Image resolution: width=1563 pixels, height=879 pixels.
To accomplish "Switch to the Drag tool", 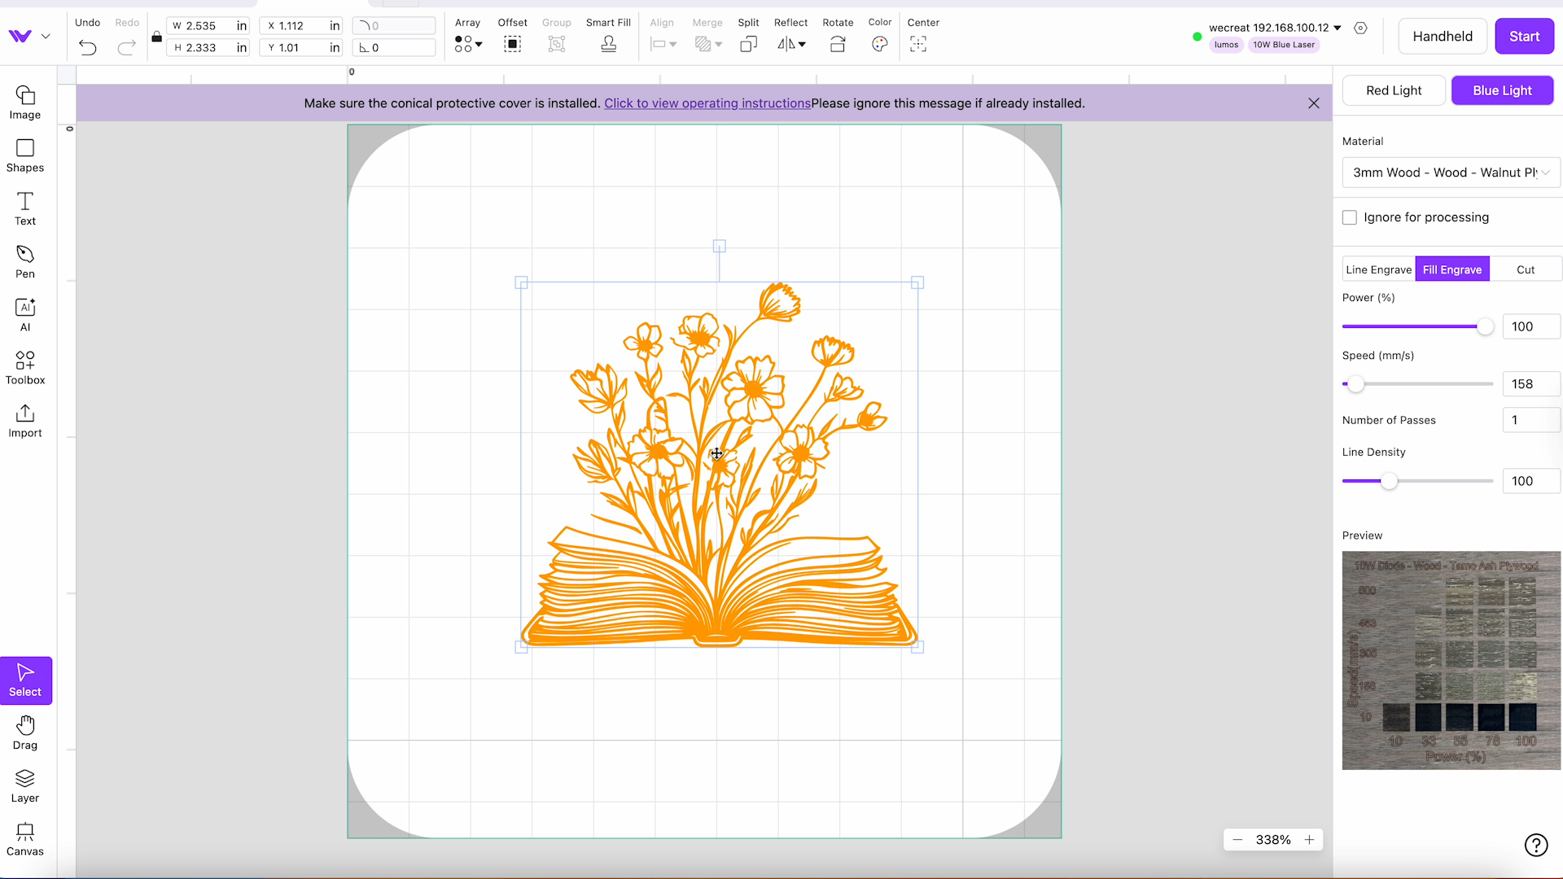I will (x=24, y=732).
